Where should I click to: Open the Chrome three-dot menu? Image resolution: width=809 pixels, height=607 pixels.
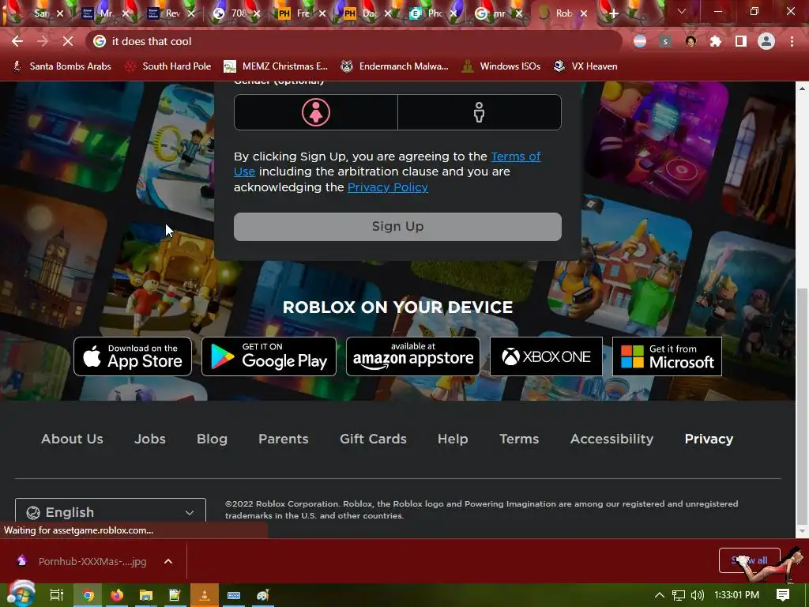click(x=792, y=41)
